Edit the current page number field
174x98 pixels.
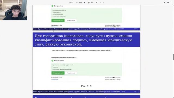[x=70, y=2]
